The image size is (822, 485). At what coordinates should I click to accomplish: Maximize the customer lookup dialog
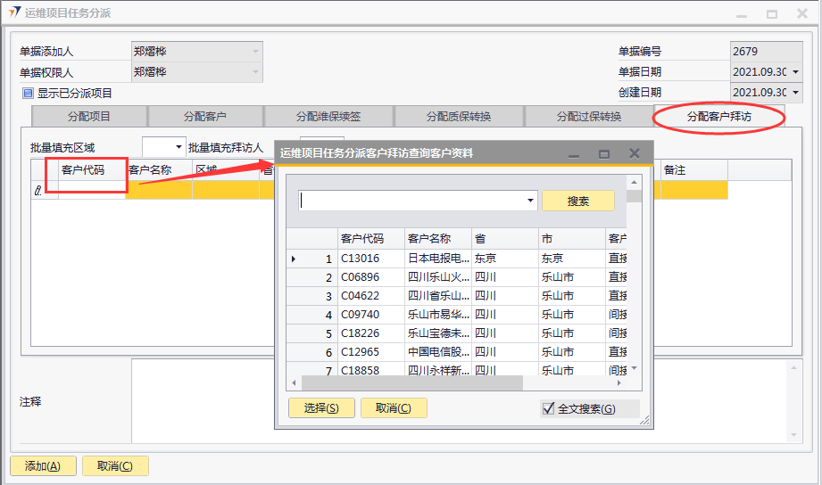pos(603,153)
